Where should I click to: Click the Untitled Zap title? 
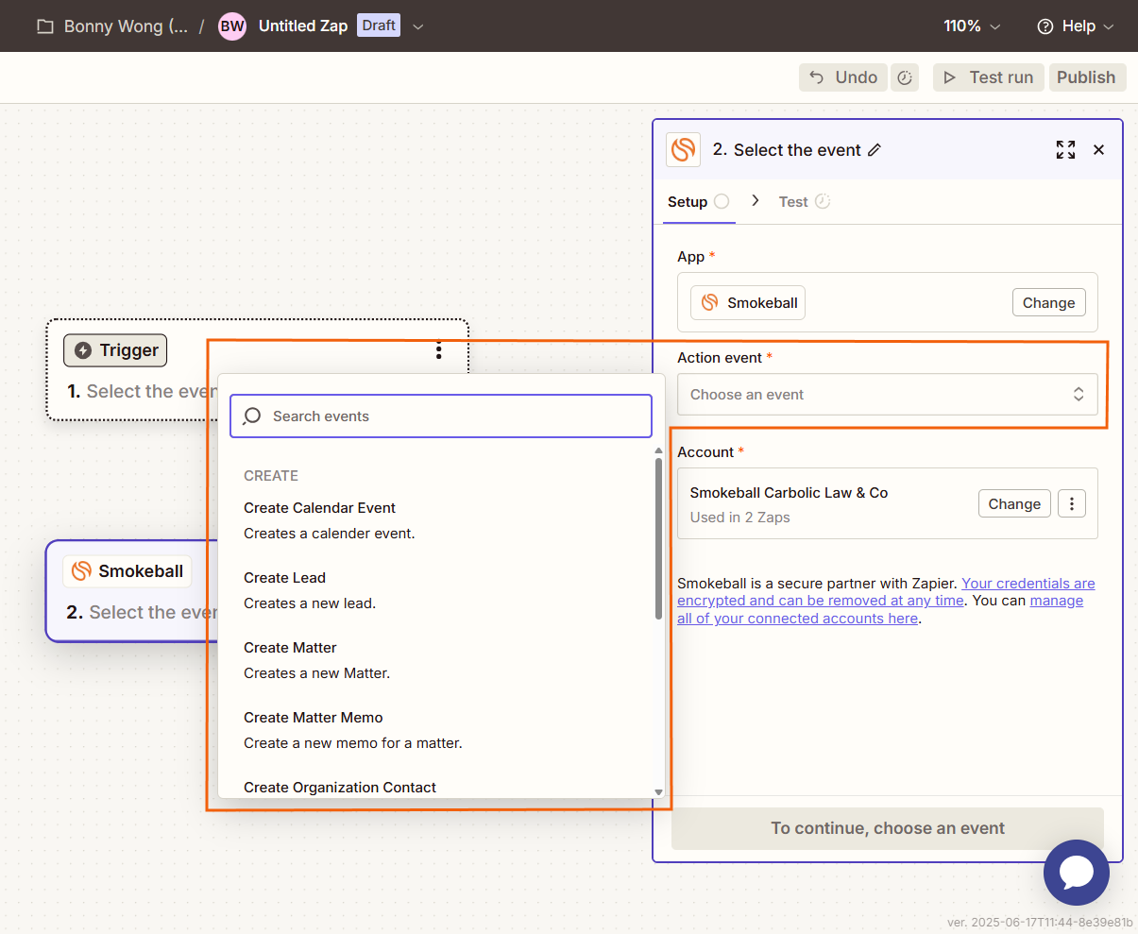click(x=303, y=26)
